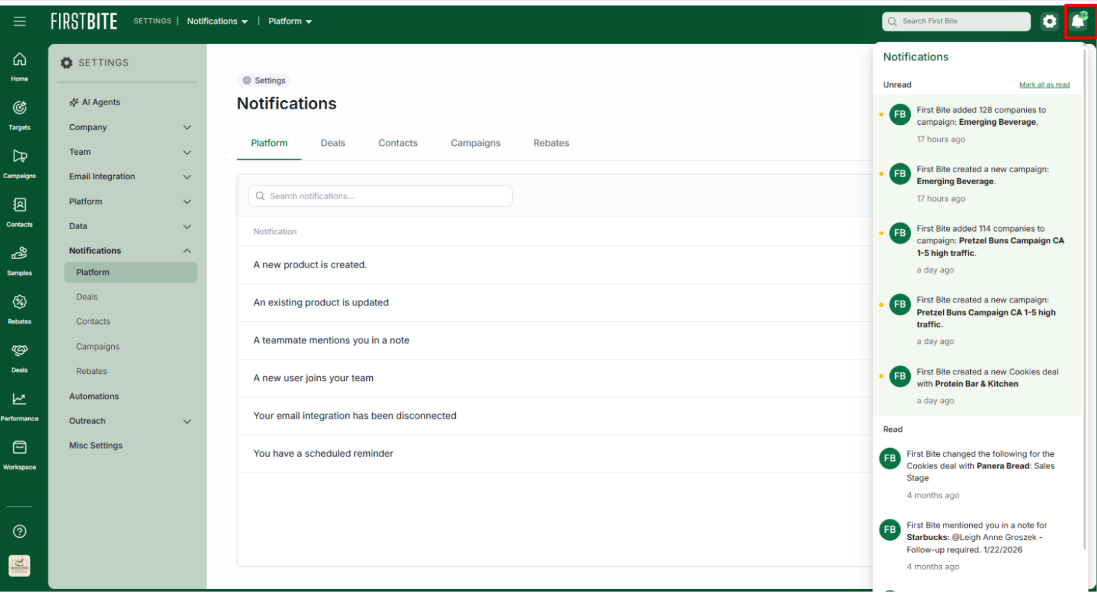Switch to the Platform tab

click(x=269, y=143)
